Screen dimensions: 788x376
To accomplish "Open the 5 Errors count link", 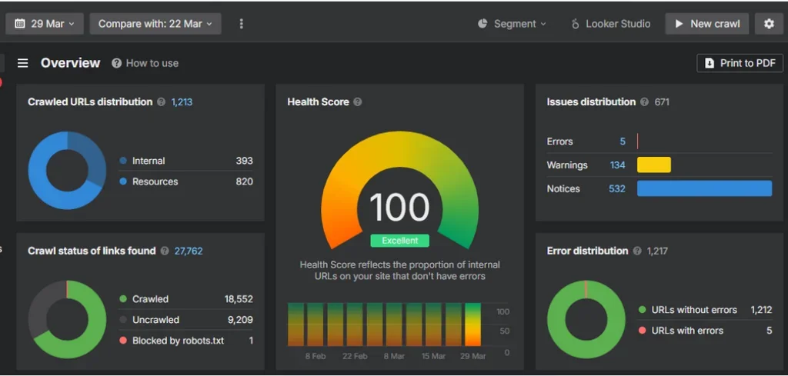I will pyautogui.click(x=623, y=141).
